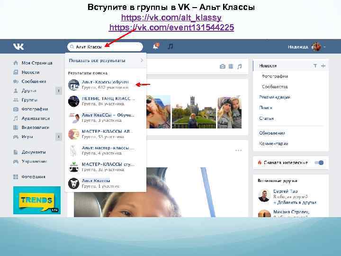Open ЛЕТНИЕ ТАНЦ КЛАСС group result
The height and width of the screenshot is (256, 341).
pyautogui.click(x=106, y=101)
